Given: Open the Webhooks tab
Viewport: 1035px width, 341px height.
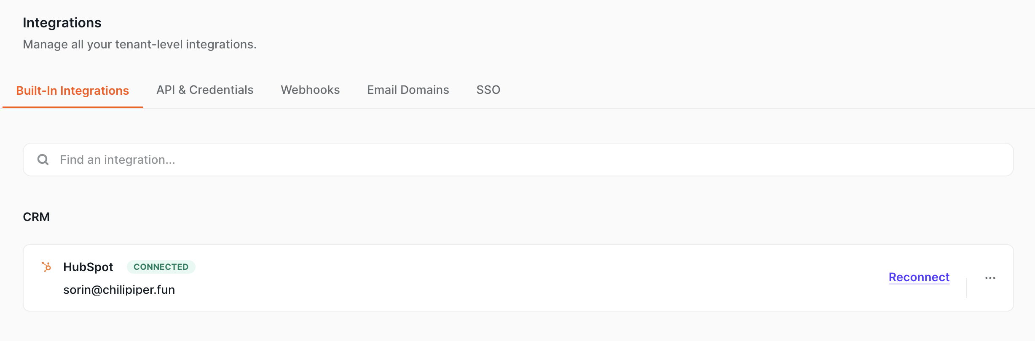Looking at the screenshot, I should [310, 90].
